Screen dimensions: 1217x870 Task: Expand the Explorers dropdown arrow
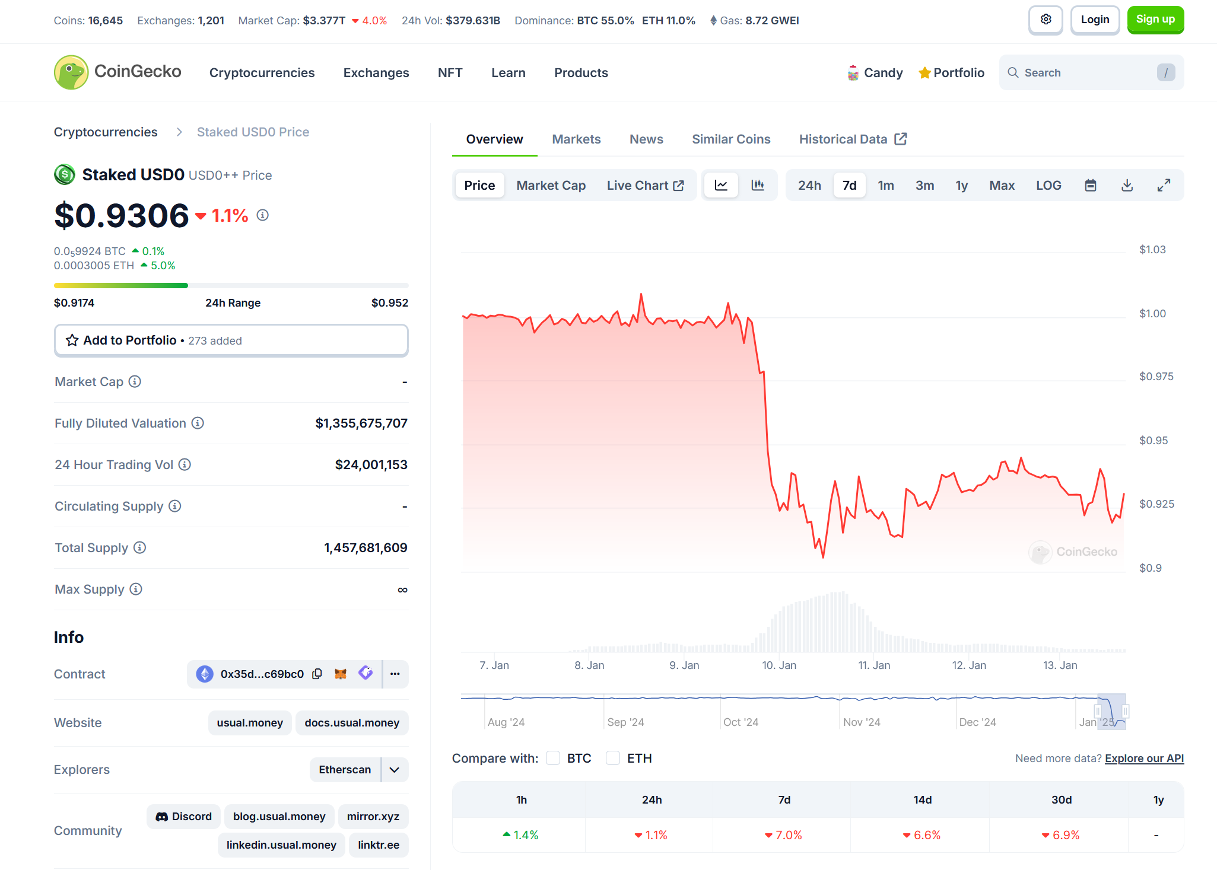click(x=395, y=770)
